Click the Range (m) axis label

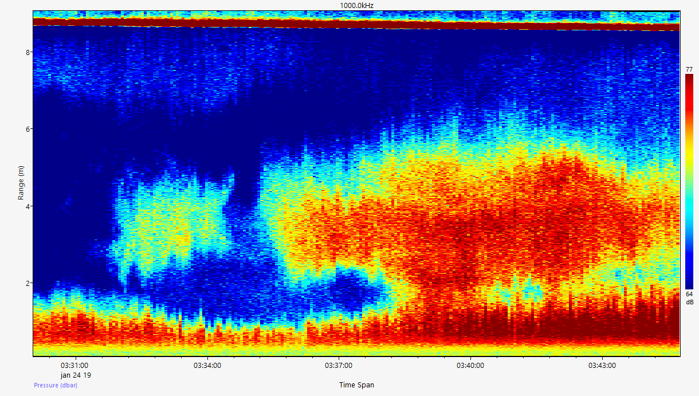pos(21,183)
